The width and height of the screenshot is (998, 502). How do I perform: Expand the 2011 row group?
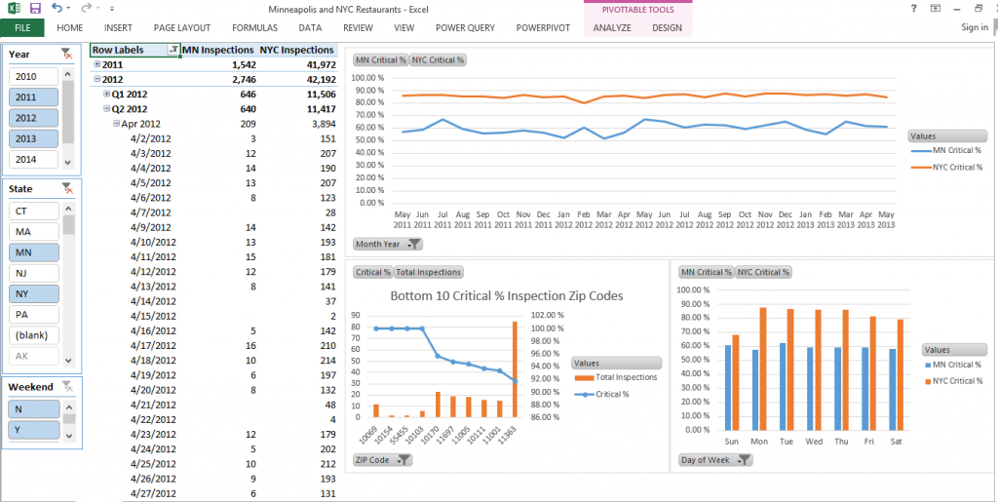point(96,64)
